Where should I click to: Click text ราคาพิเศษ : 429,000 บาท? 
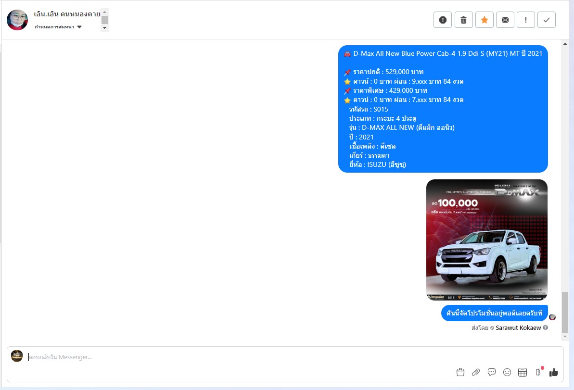click(390, 90)
